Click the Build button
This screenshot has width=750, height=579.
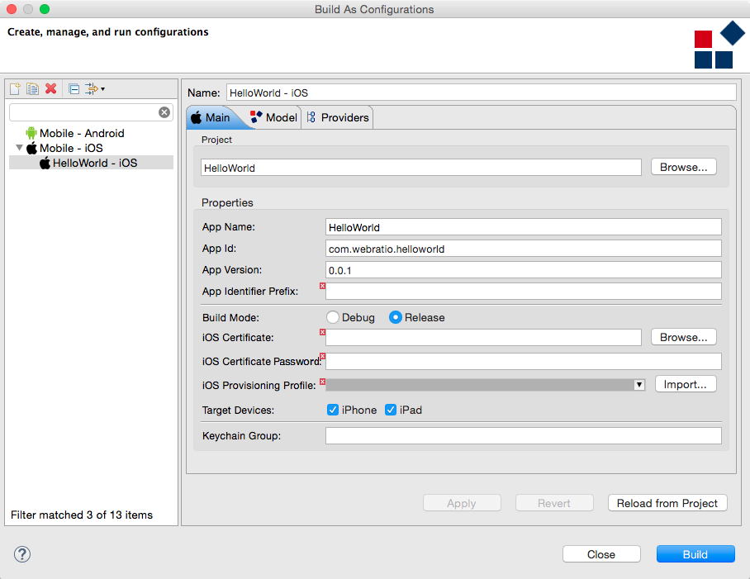695,554
